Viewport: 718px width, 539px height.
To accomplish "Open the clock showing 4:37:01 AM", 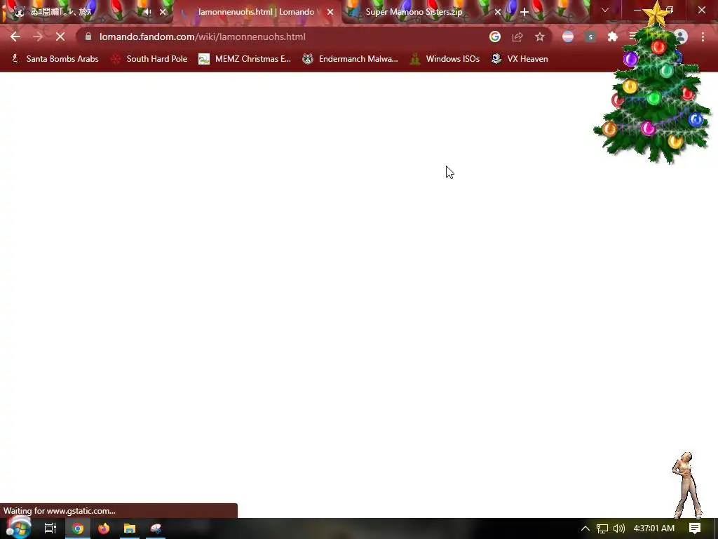I will click(654, 528).
